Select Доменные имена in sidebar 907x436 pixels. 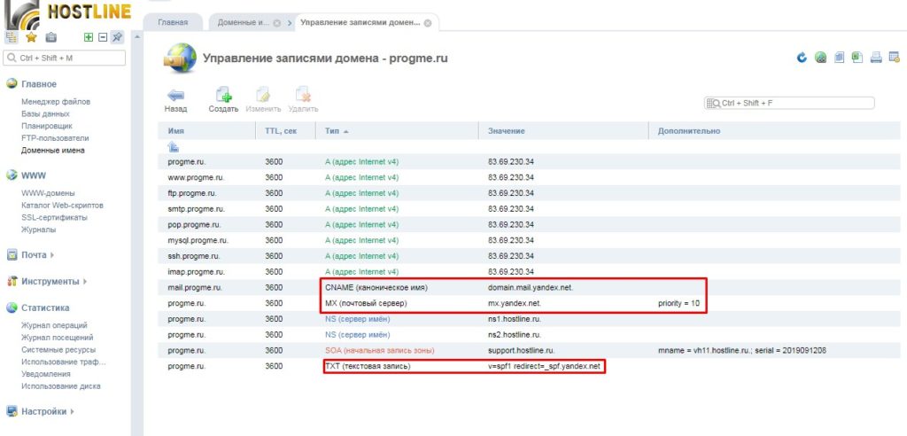tap(52, 150)
